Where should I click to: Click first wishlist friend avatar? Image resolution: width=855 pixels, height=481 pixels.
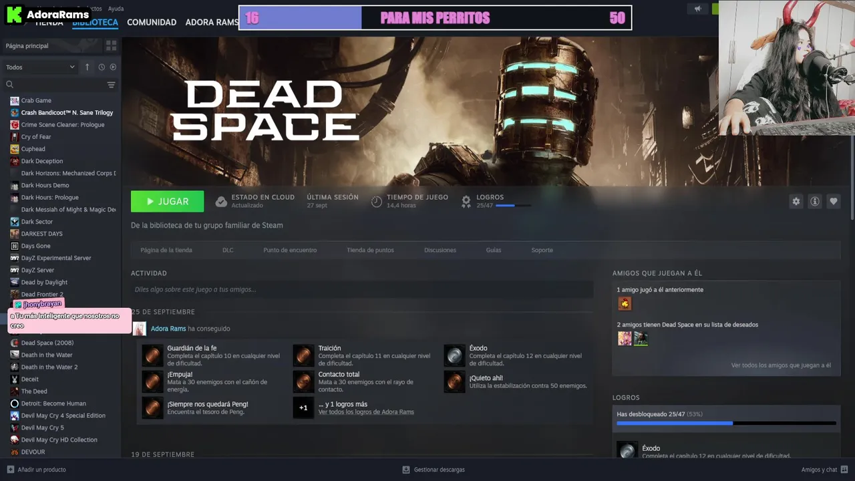click(625, 339)
